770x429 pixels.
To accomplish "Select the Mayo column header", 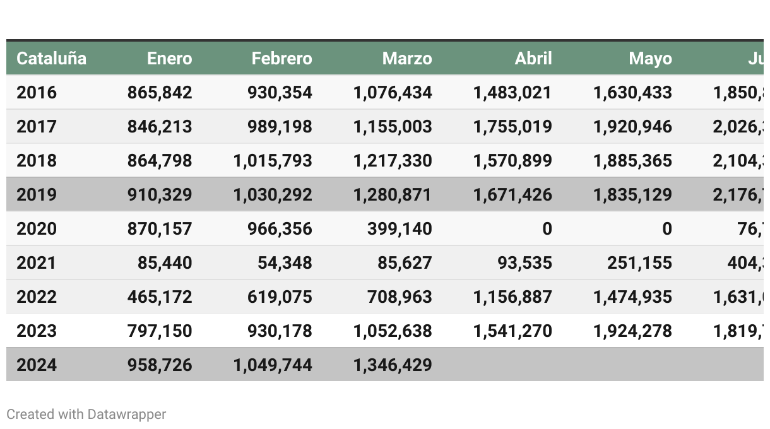I will click(x=650, y=59).
